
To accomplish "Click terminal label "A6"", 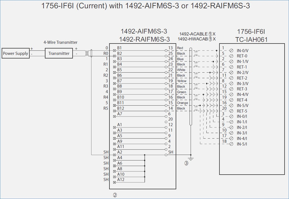I will tap(119, 163).
